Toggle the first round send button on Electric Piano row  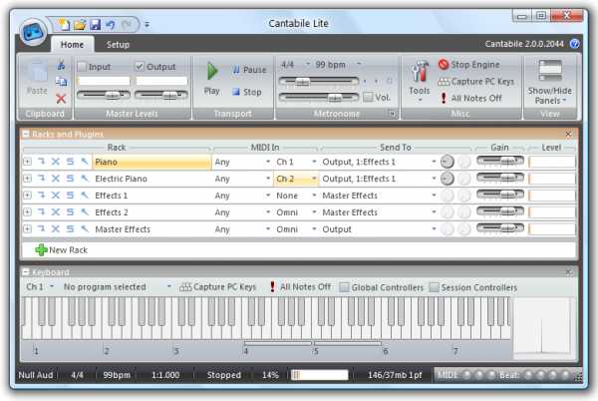(x=447, y=179)
